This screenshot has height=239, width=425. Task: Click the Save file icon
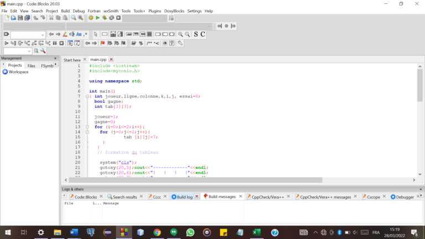coord(20,18)
